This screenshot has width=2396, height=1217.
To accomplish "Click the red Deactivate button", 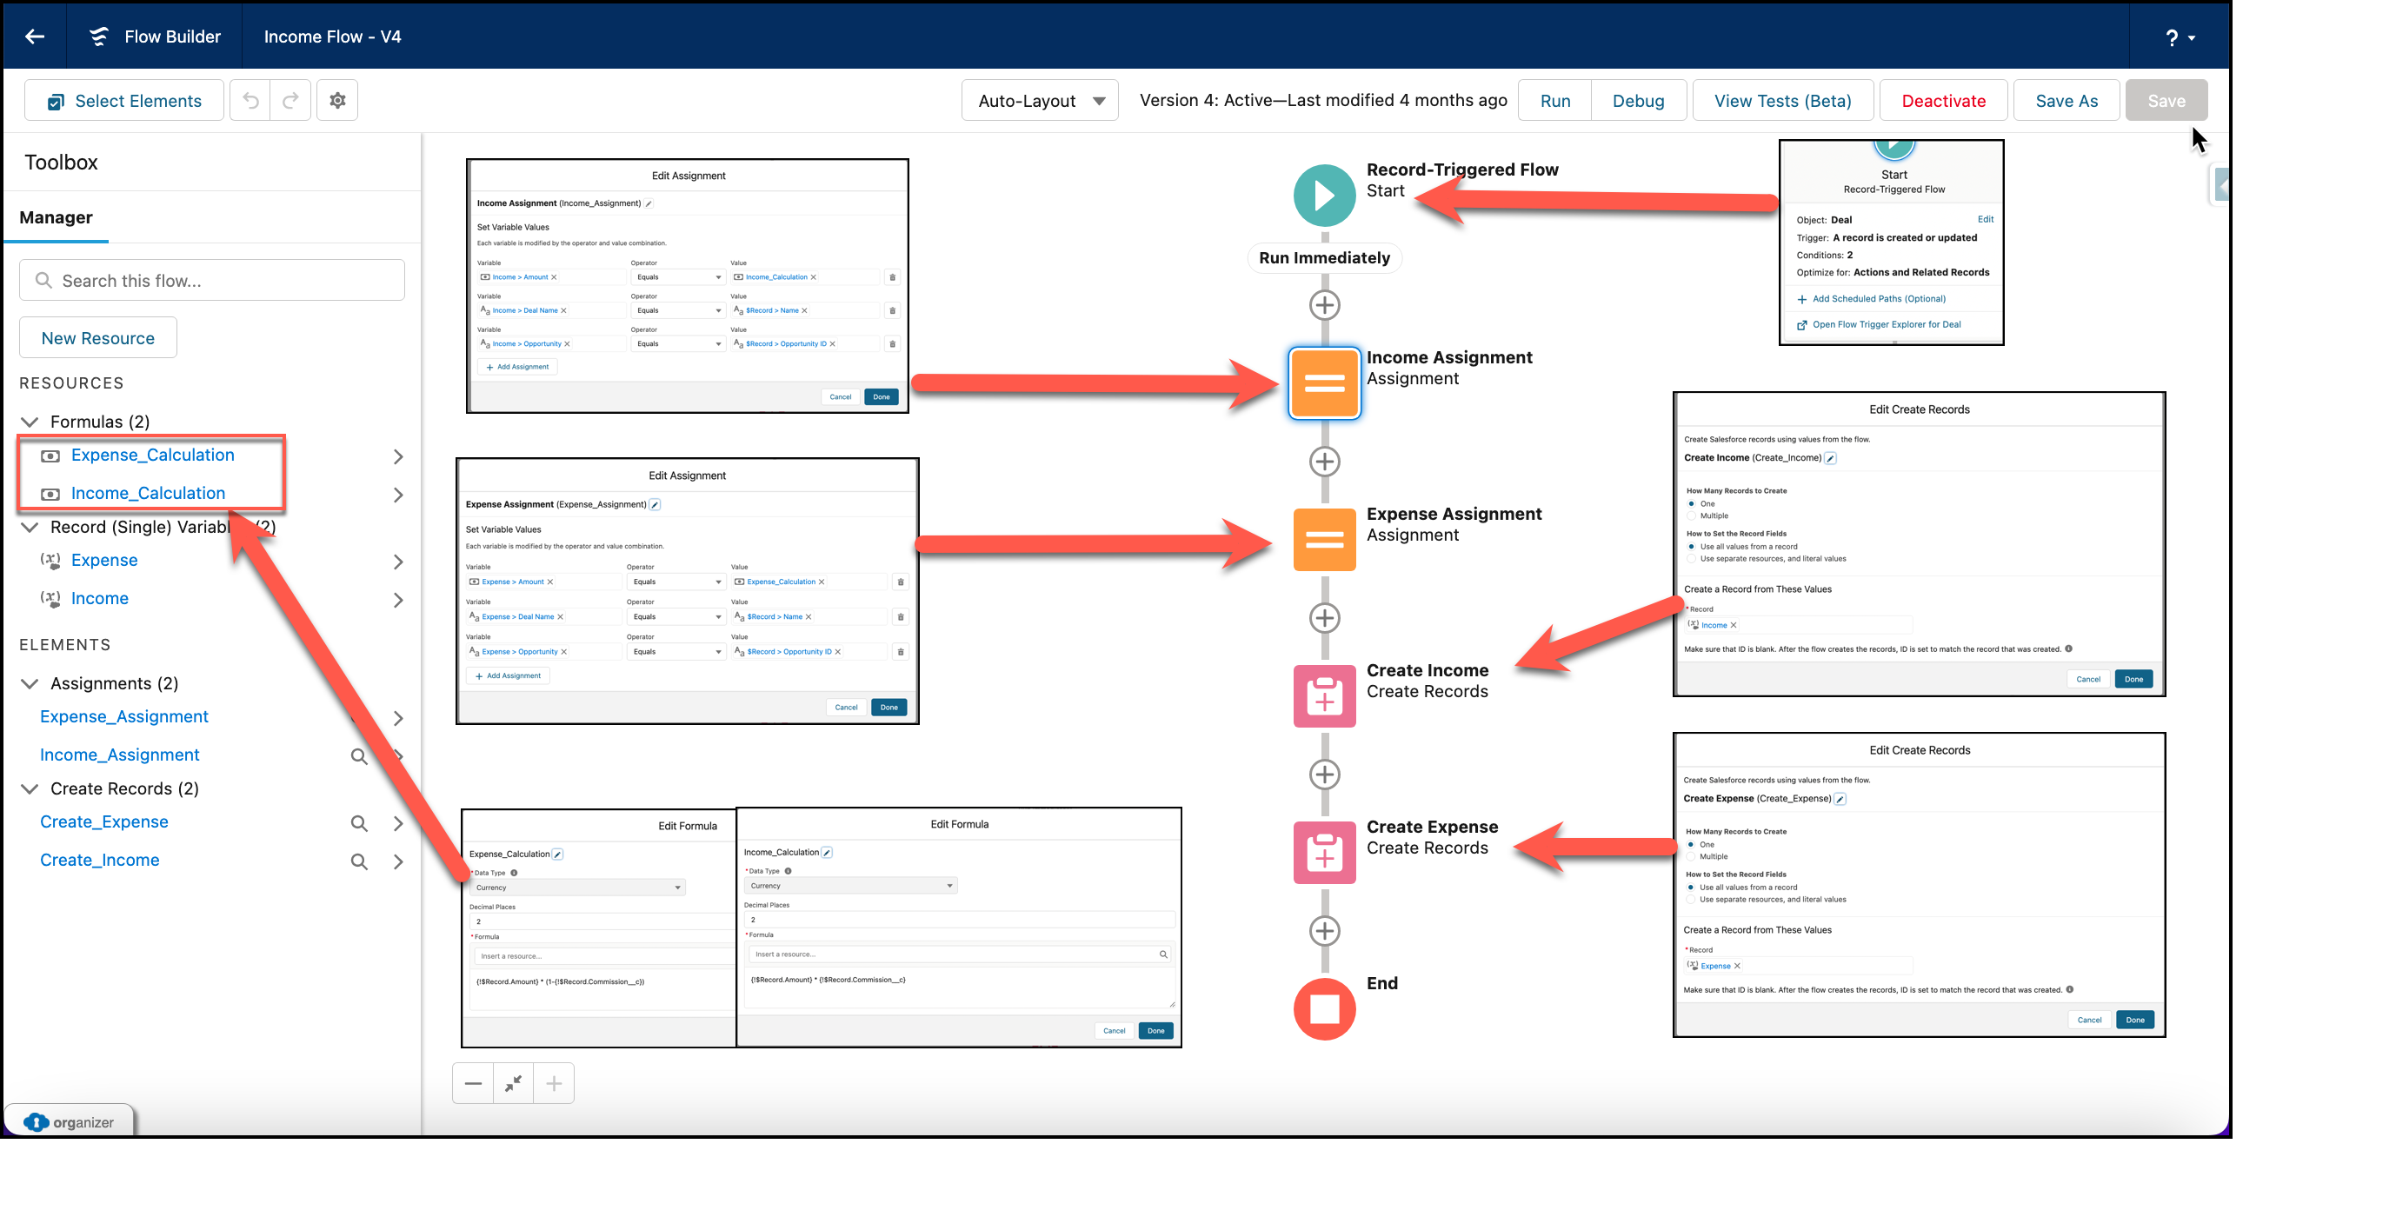I will [x=1943, y=101].
